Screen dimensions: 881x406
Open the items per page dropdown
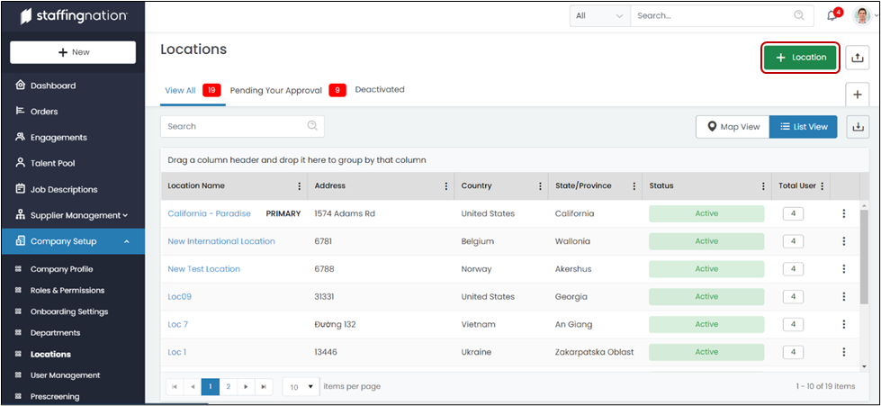pos(301,387)
